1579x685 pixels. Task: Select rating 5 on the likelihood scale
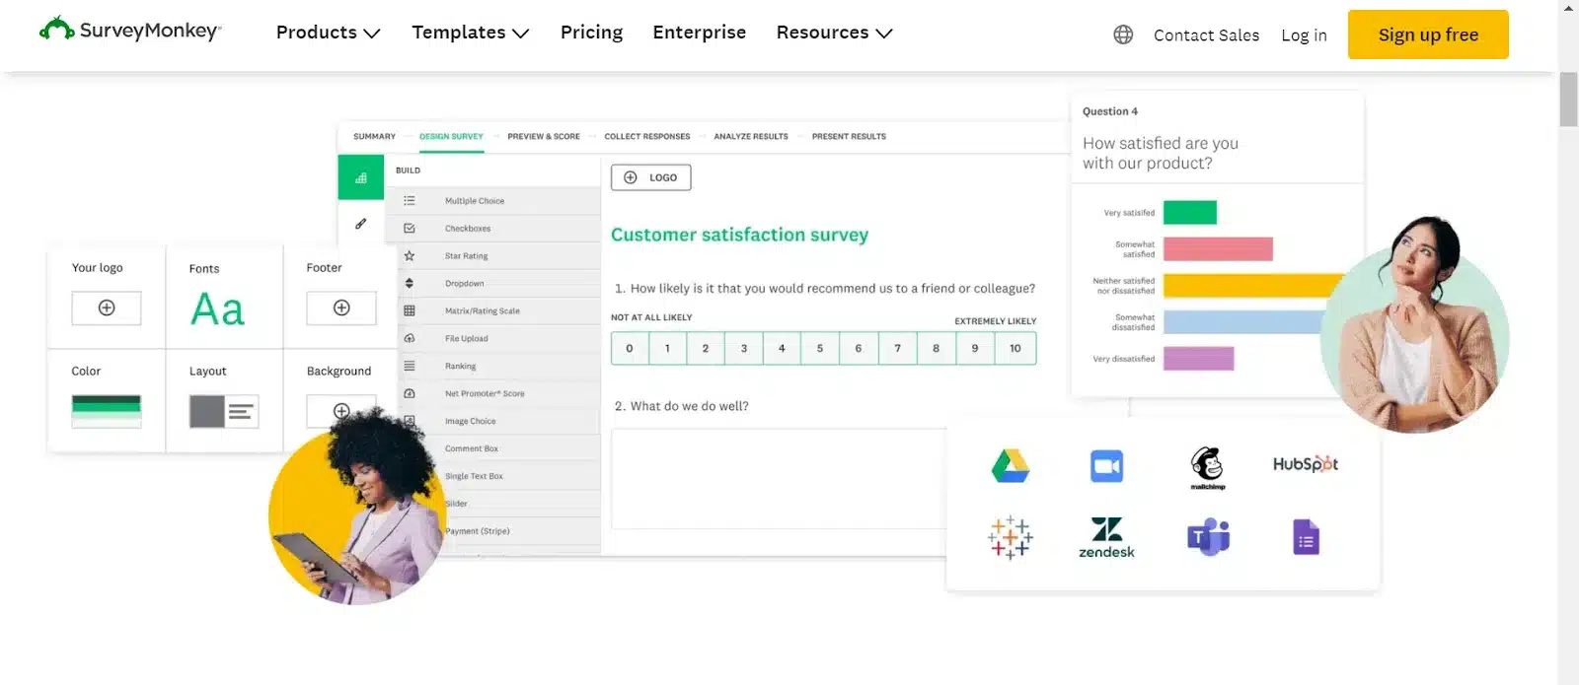(820, 348)
